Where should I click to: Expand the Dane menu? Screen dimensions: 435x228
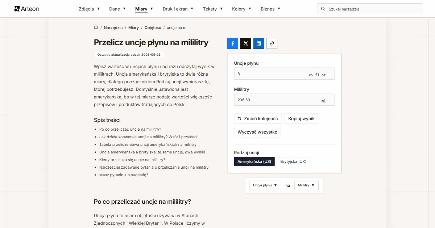[x=117, y=9]
